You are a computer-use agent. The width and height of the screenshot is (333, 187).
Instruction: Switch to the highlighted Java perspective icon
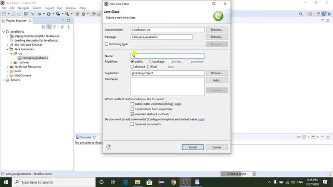click(x=323, y=14)
